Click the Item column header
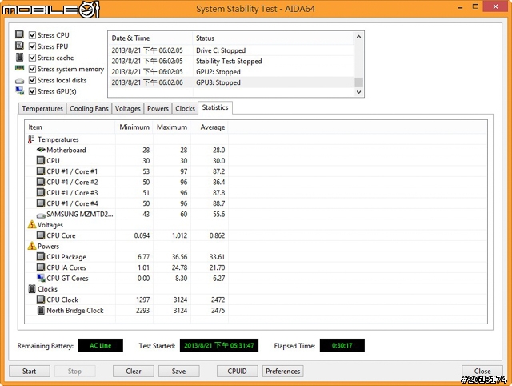The height and width of the screenshot is (386, 512). point(70,127)
